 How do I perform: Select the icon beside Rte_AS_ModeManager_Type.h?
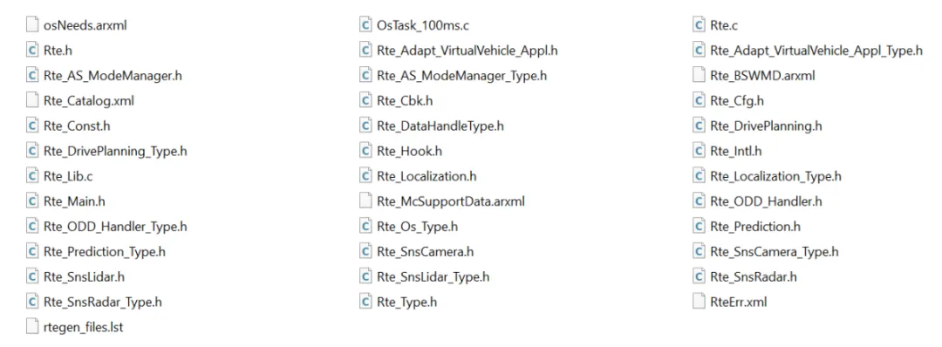pos(365,76)
